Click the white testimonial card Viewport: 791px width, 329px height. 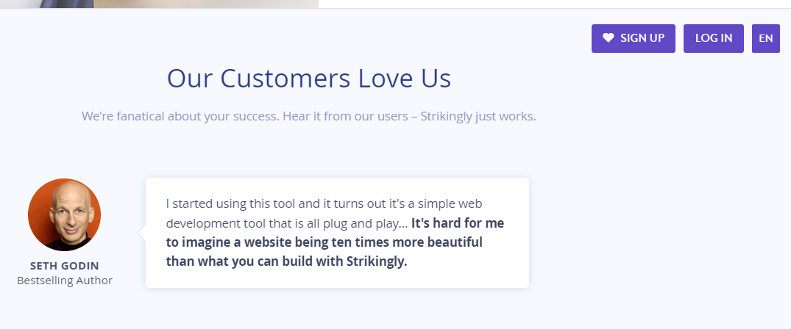pyautogui.click(x=337, y=233)
